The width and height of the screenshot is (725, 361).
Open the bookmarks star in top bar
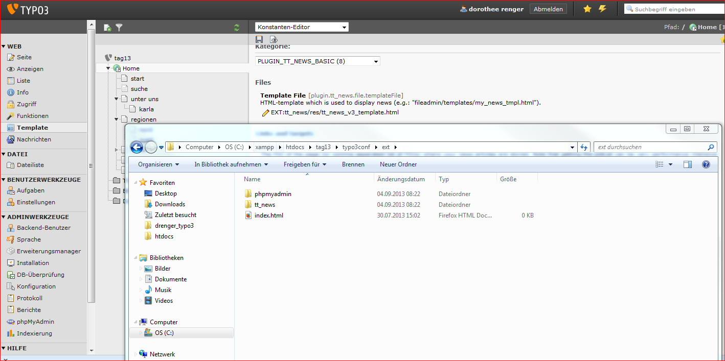[587, 9]
